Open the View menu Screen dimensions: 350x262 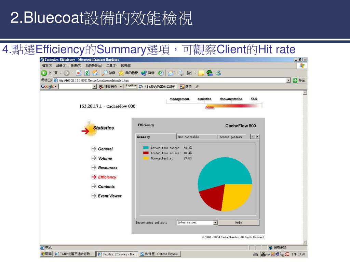(x=76, y=65)
